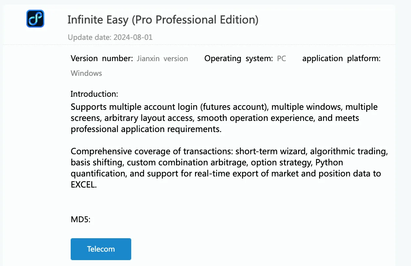Click the multiple account login paragraph
Image resolution: width=411 pixels, height=266 pixels.
click(x=224, y=118)
